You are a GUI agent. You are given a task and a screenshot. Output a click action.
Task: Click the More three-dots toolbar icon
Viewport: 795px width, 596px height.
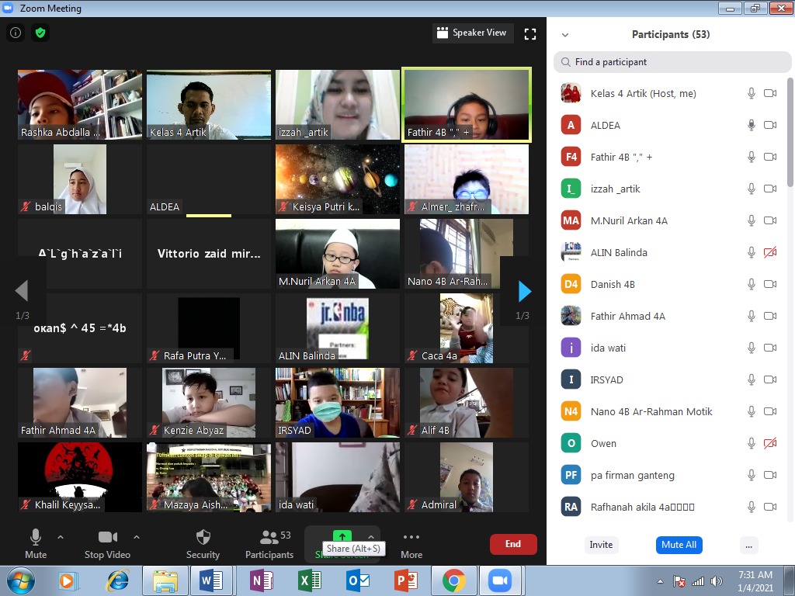411,537
